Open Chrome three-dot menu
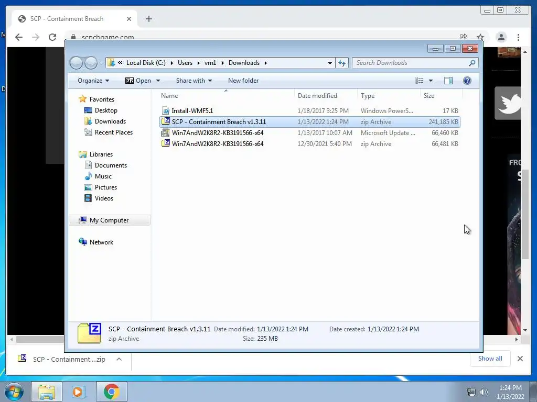537x402 pixels. coord(519,37)
